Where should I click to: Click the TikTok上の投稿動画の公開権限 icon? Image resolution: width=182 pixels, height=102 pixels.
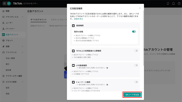tap(73, 51)
